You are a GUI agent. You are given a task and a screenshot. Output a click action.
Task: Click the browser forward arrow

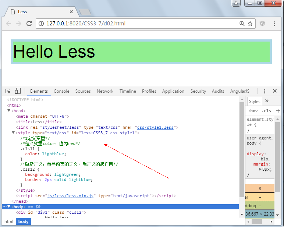coord(19,24)
